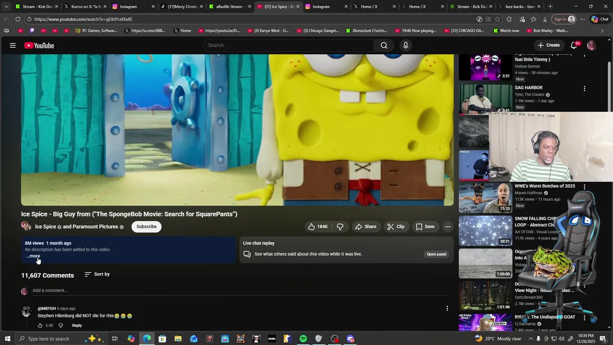This screenshot has height=345, width=613.
Task: Start voice search with the microphone icon
Action: pos(406,46)
